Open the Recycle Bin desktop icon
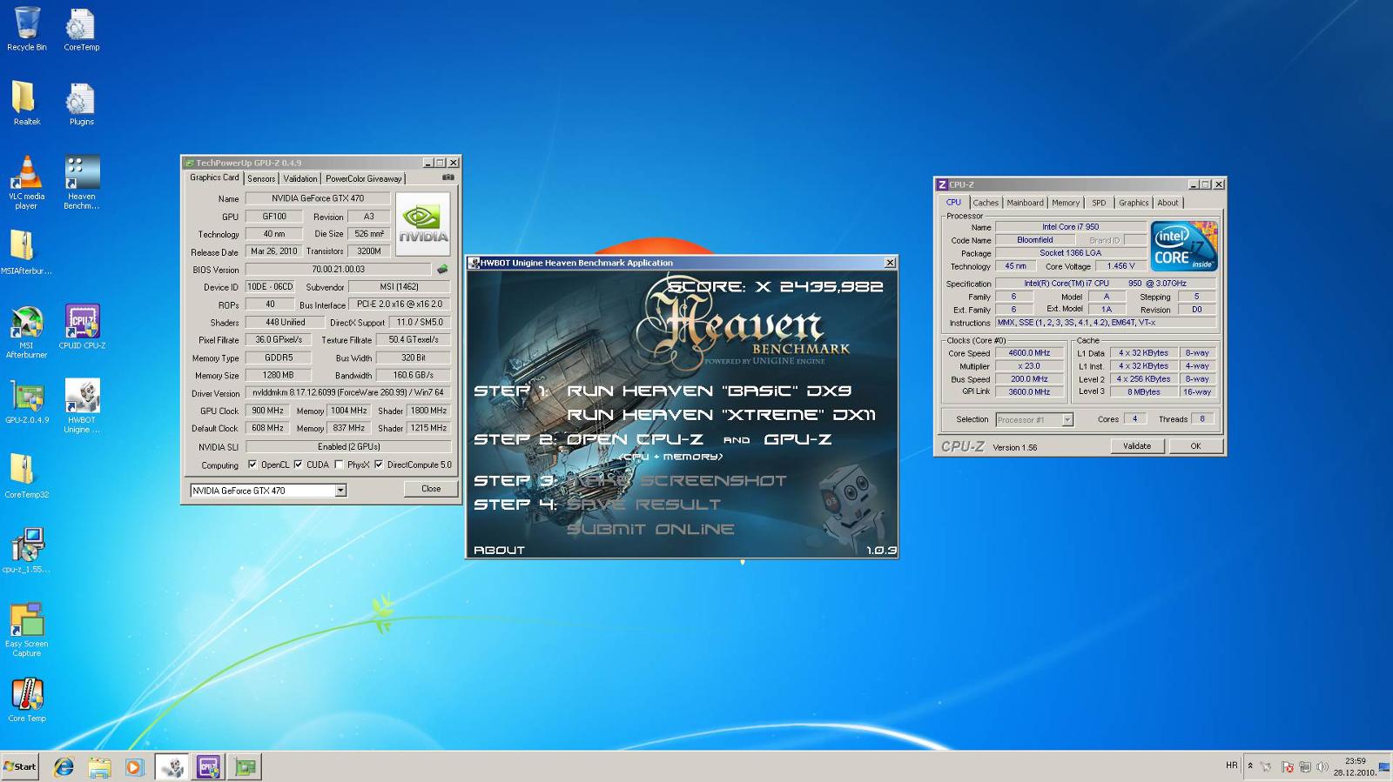This screenshot has height=782, width=1393. point(27,29)
